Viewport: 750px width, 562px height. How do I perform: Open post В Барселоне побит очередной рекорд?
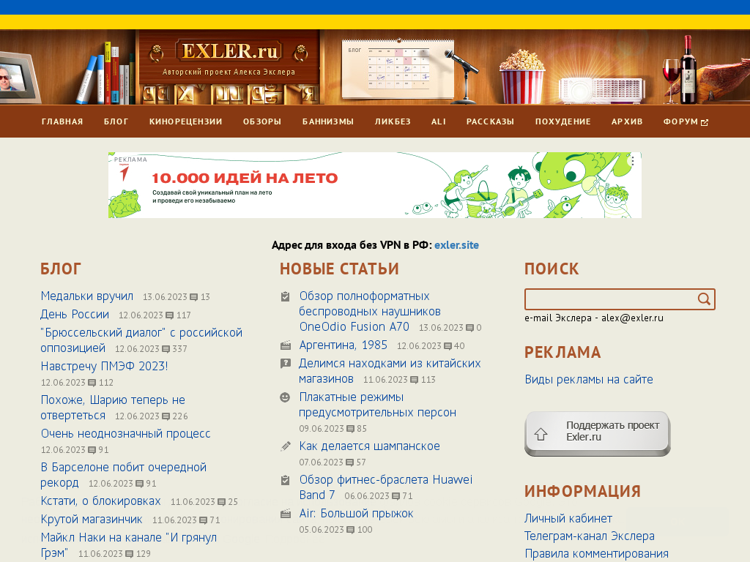click(123, 474)
